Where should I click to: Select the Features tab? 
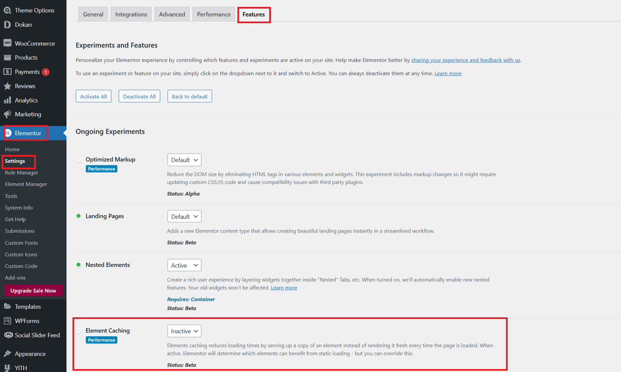pyautogui.click(x=254, y=15)
